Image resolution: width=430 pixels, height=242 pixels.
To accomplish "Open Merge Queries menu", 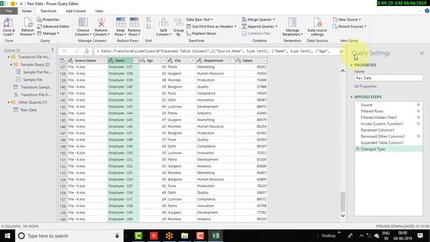I will click(x=258, y=19).
